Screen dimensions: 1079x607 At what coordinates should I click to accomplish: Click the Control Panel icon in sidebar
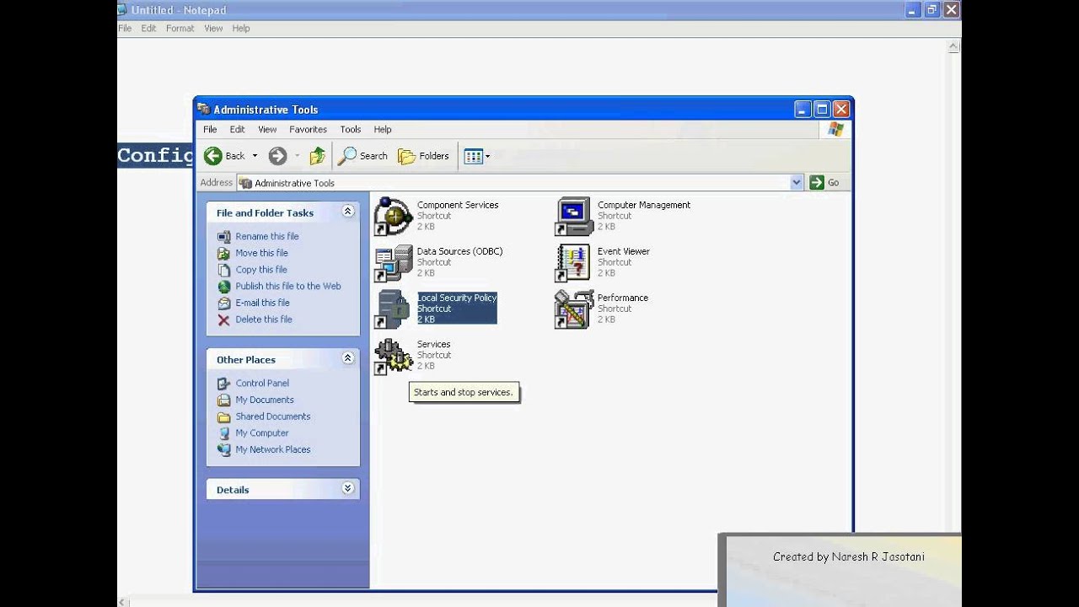(x=223, y=383)
